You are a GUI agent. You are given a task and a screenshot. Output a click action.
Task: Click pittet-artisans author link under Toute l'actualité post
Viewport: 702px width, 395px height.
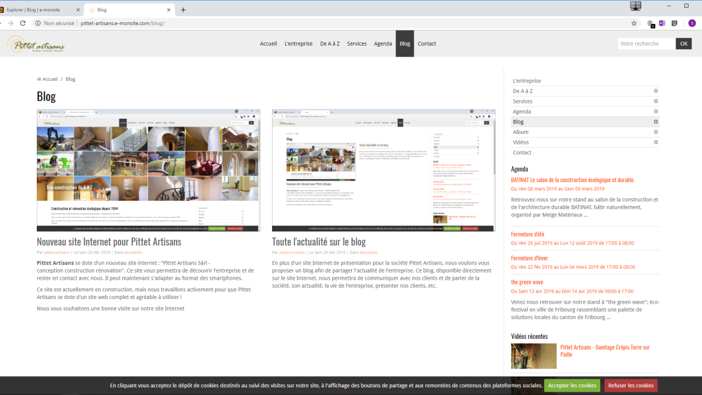[x=292, y=252]
